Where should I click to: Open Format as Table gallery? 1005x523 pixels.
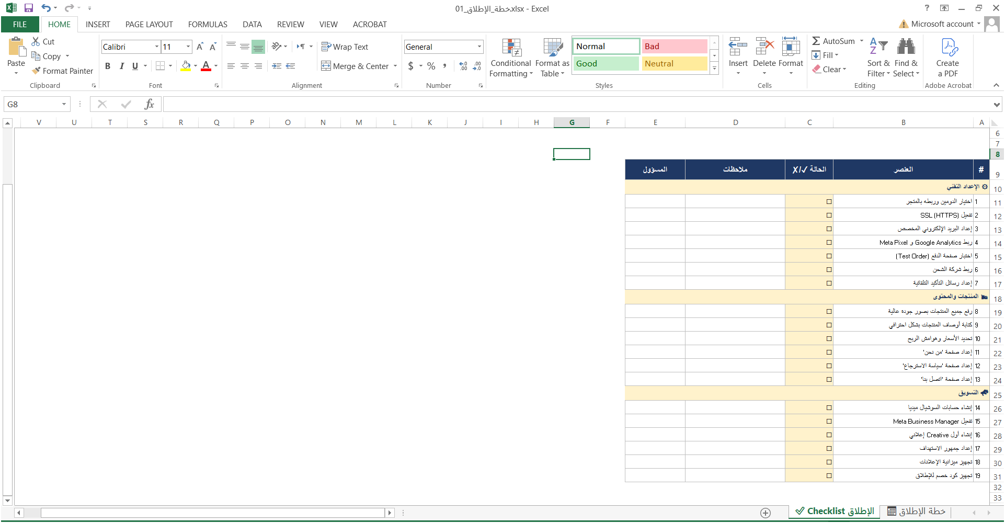pos(552,58)
